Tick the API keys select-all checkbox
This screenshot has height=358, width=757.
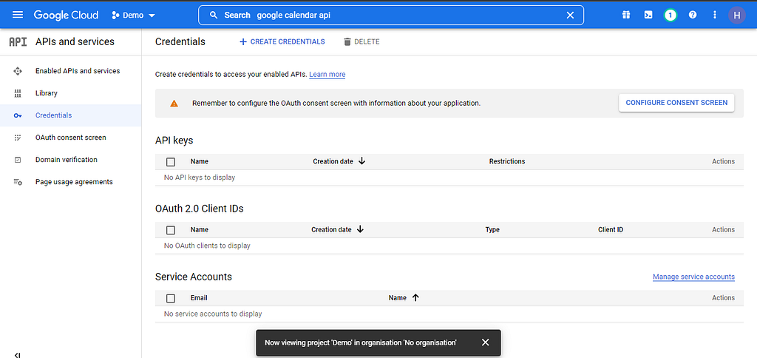pos(171,162)
